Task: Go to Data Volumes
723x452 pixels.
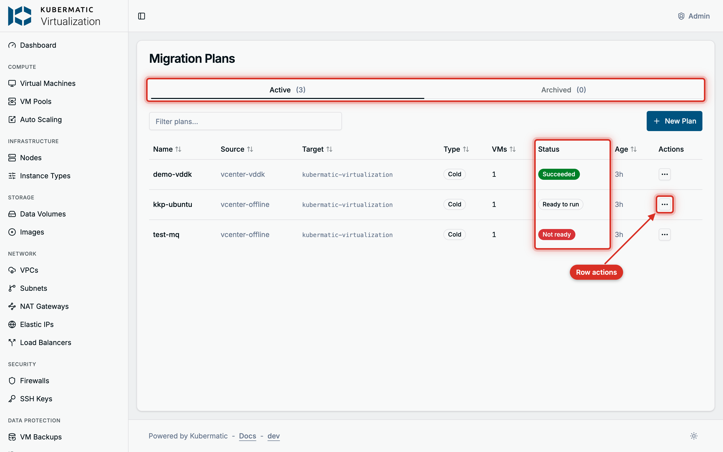Action: pyautogui.click(x=37, y=214)
